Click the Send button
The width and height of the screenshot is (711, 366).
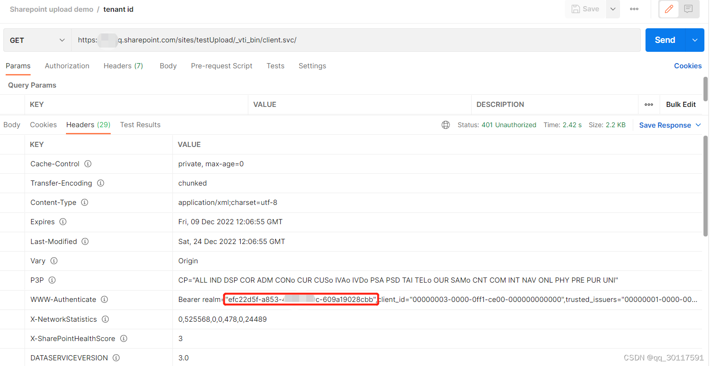[x=665, y=40]
